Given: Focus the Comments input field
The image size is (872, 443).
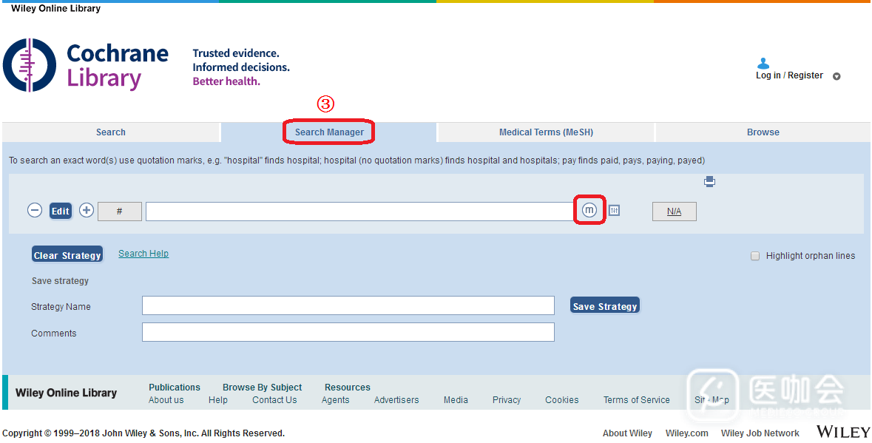Looking at the screenshot, I should click(x=348, y=333).
